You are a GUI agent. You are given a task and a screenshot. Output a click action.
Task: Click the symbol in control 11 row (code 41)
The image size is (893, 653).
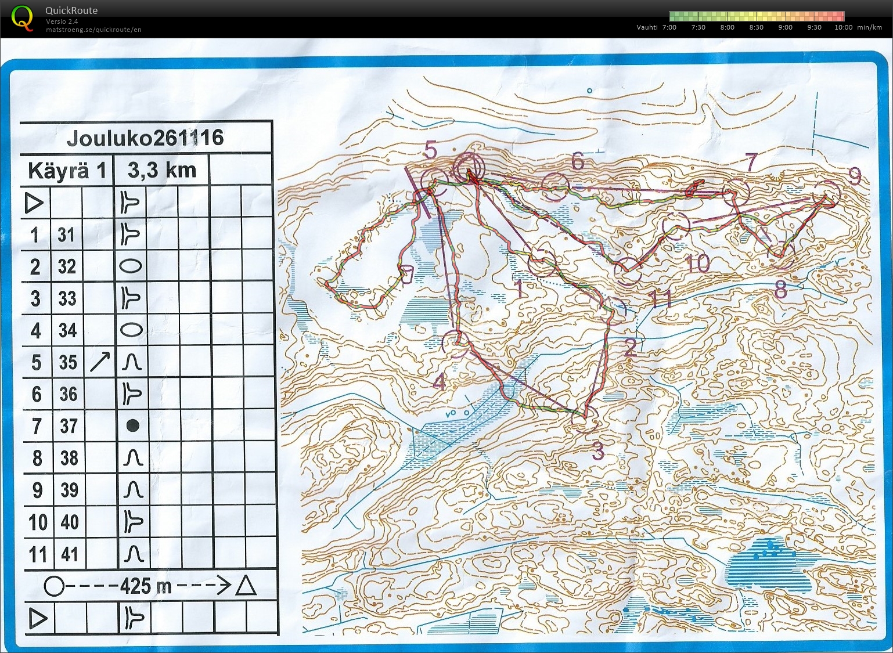pyautogui.click(x=133, y=554)
